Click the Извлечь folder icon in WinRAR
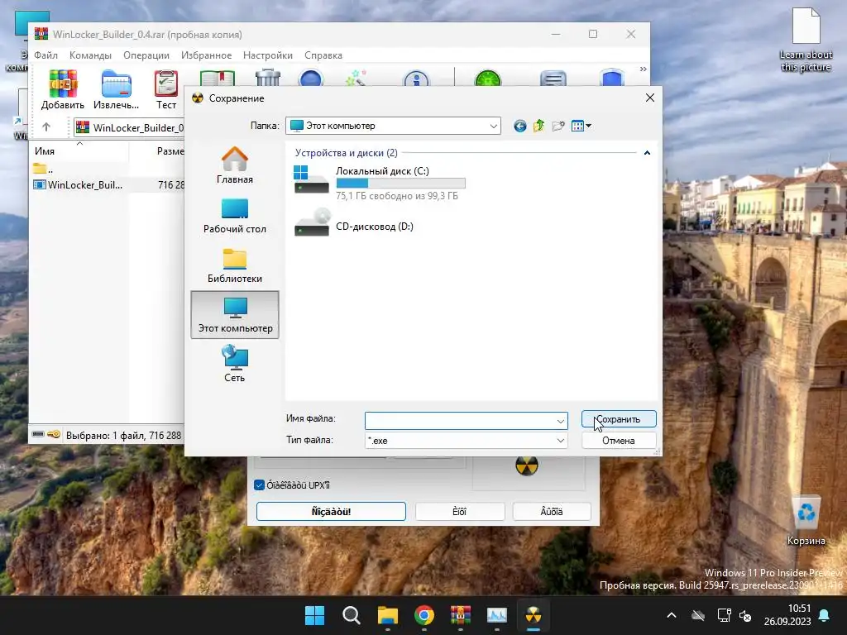This screenshot has height=635, width=847. coord(116,85)
